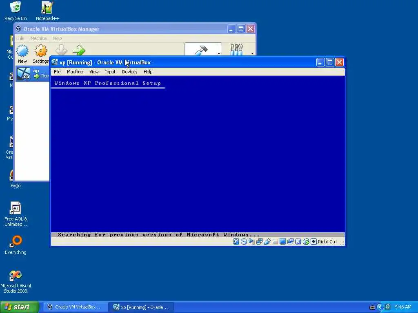Click the mouse integration indicator in VM status bar
Image resolution: width=418 pixels, height=313 pixels.
click(x=306, y=242)
